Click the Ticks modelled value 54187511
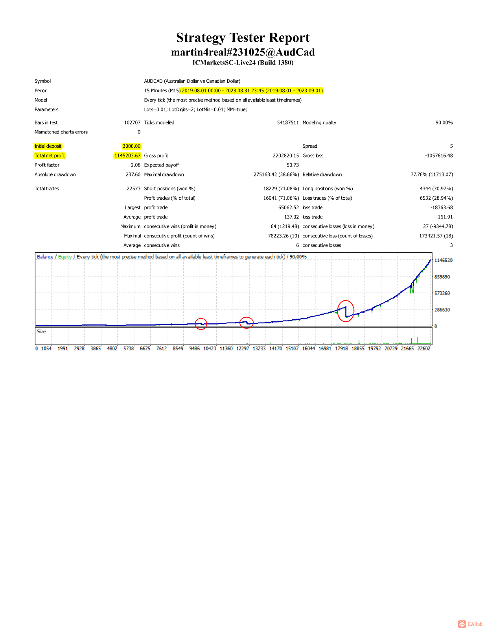 click(x=288, y=122)
